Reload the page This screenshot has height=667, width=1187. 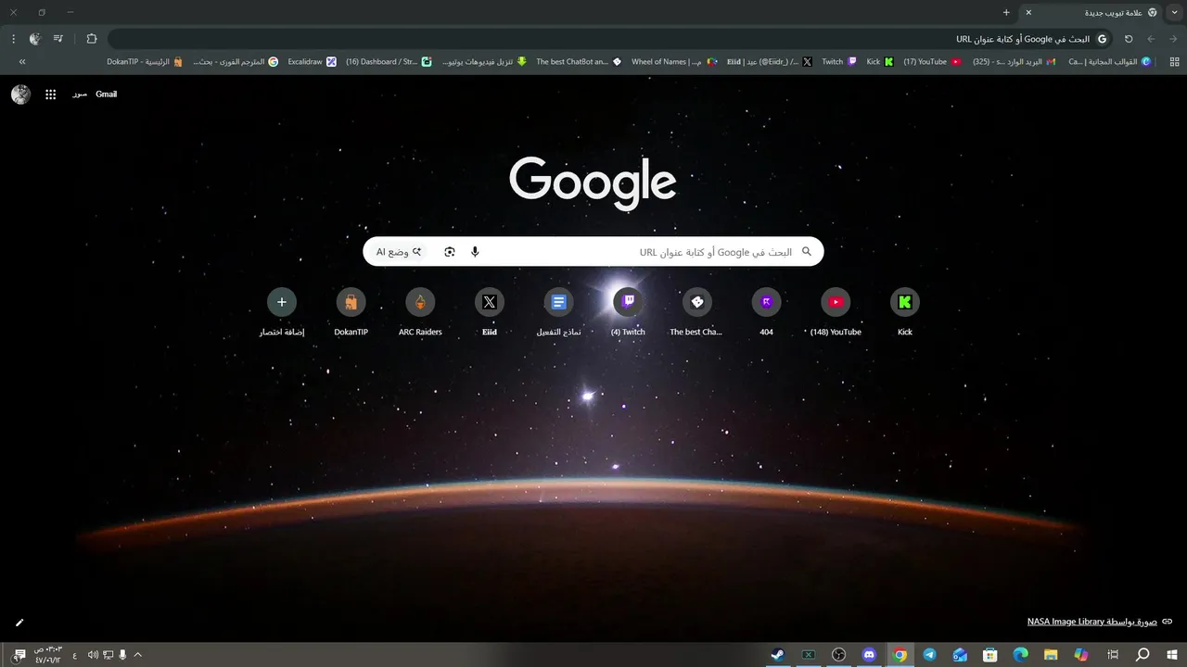pyautogui.click(x=1129, y=39)
